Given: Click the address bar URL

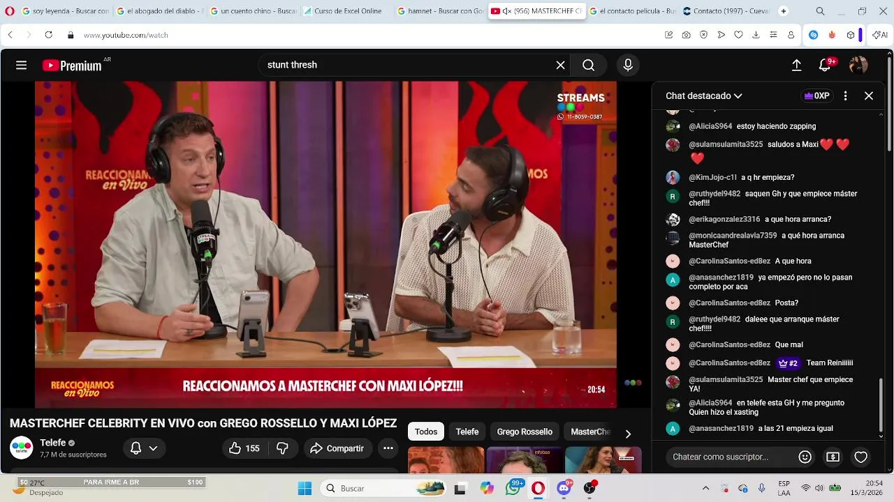Looking at the screenshot, I should click(x=126, y=35).
